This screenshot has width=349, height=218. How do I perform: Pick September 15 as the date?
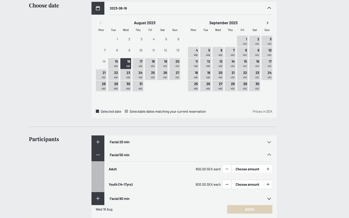click(242, 64)
